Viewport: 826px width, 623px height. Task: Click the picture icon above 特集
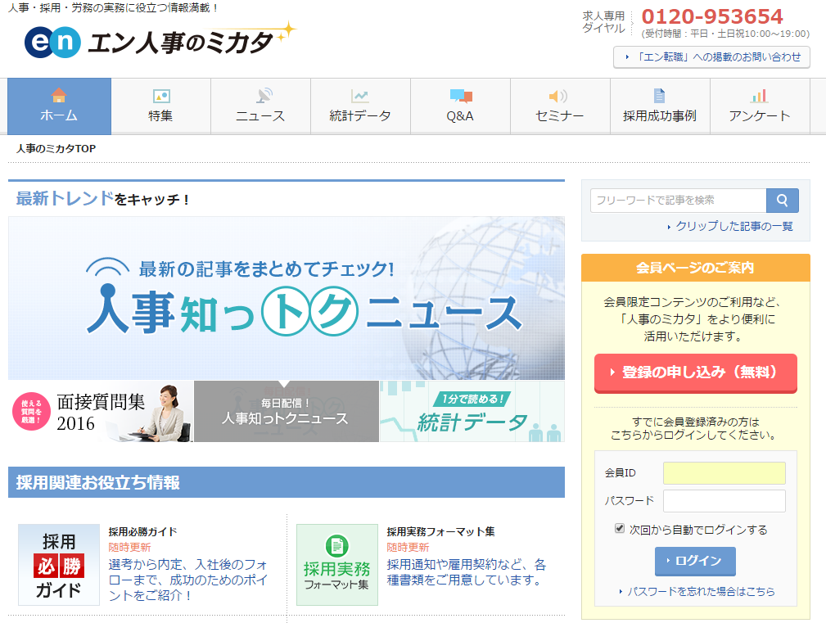click(161, 96)
